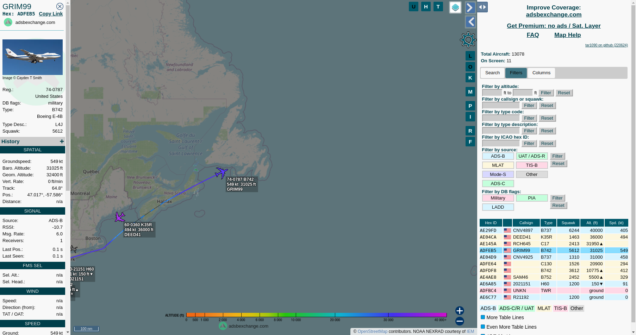Screen dimensions: 636x335
Task: Toggle PIA DB flag filter
Action: 532,198
